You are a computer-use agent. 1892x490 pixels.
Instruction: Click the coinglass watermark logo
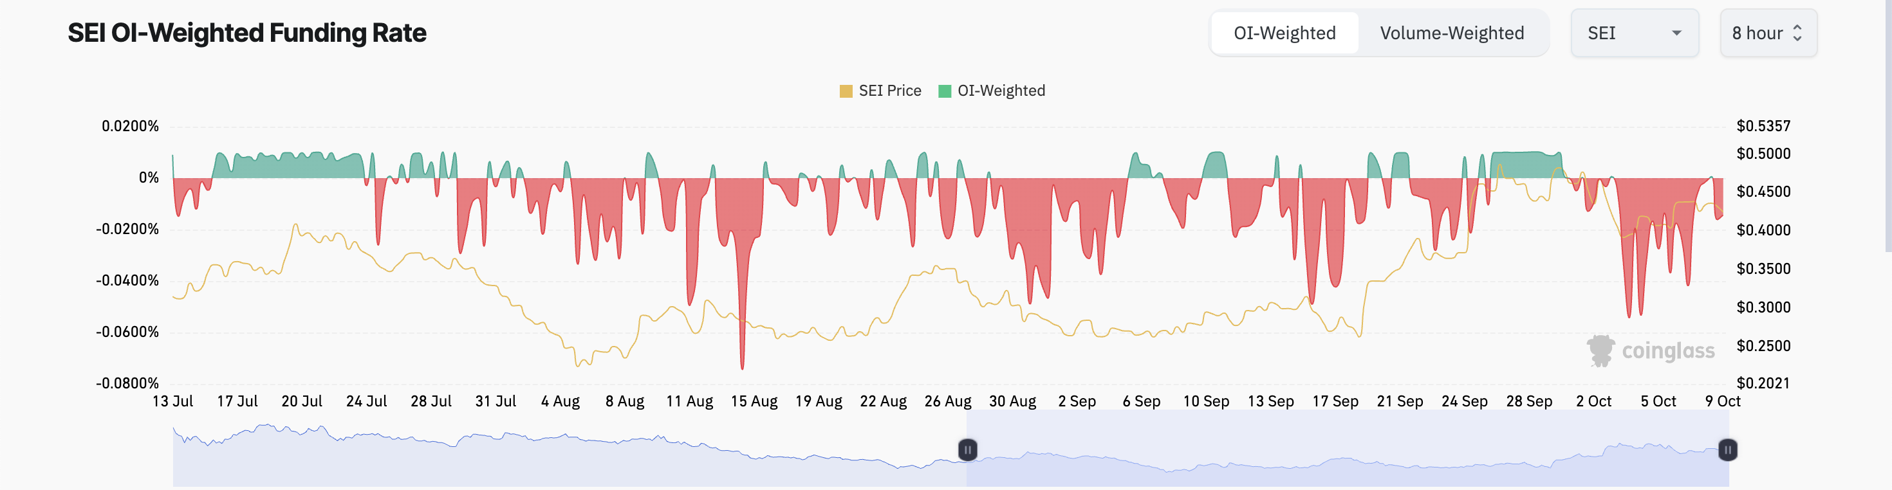click(x=1600, y=350)
